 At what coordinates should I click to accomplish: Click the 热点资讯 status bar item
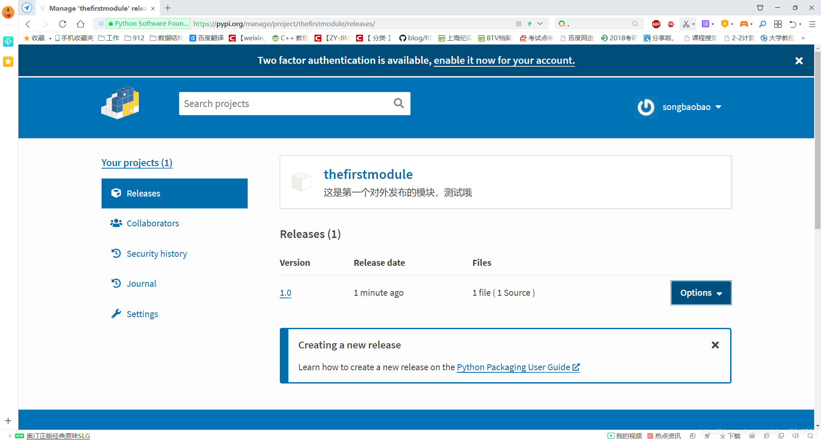pos(664,436)
